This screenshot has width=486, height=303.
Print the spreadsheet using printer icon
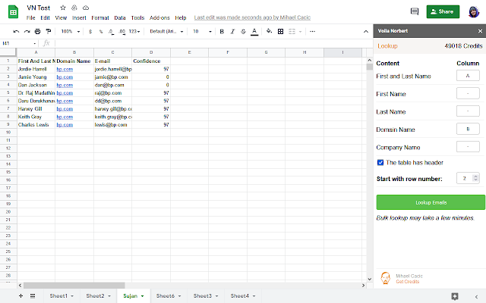pyautogui.click(x=37, y=31)
